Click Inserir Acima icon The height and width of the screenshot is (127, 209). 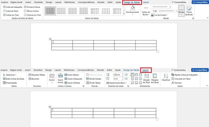pyautogui.click(x=60, y=78)
